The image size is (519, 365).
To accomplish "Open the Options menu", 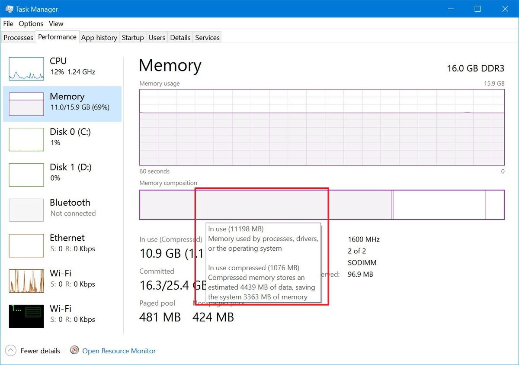I will [31, 23].
